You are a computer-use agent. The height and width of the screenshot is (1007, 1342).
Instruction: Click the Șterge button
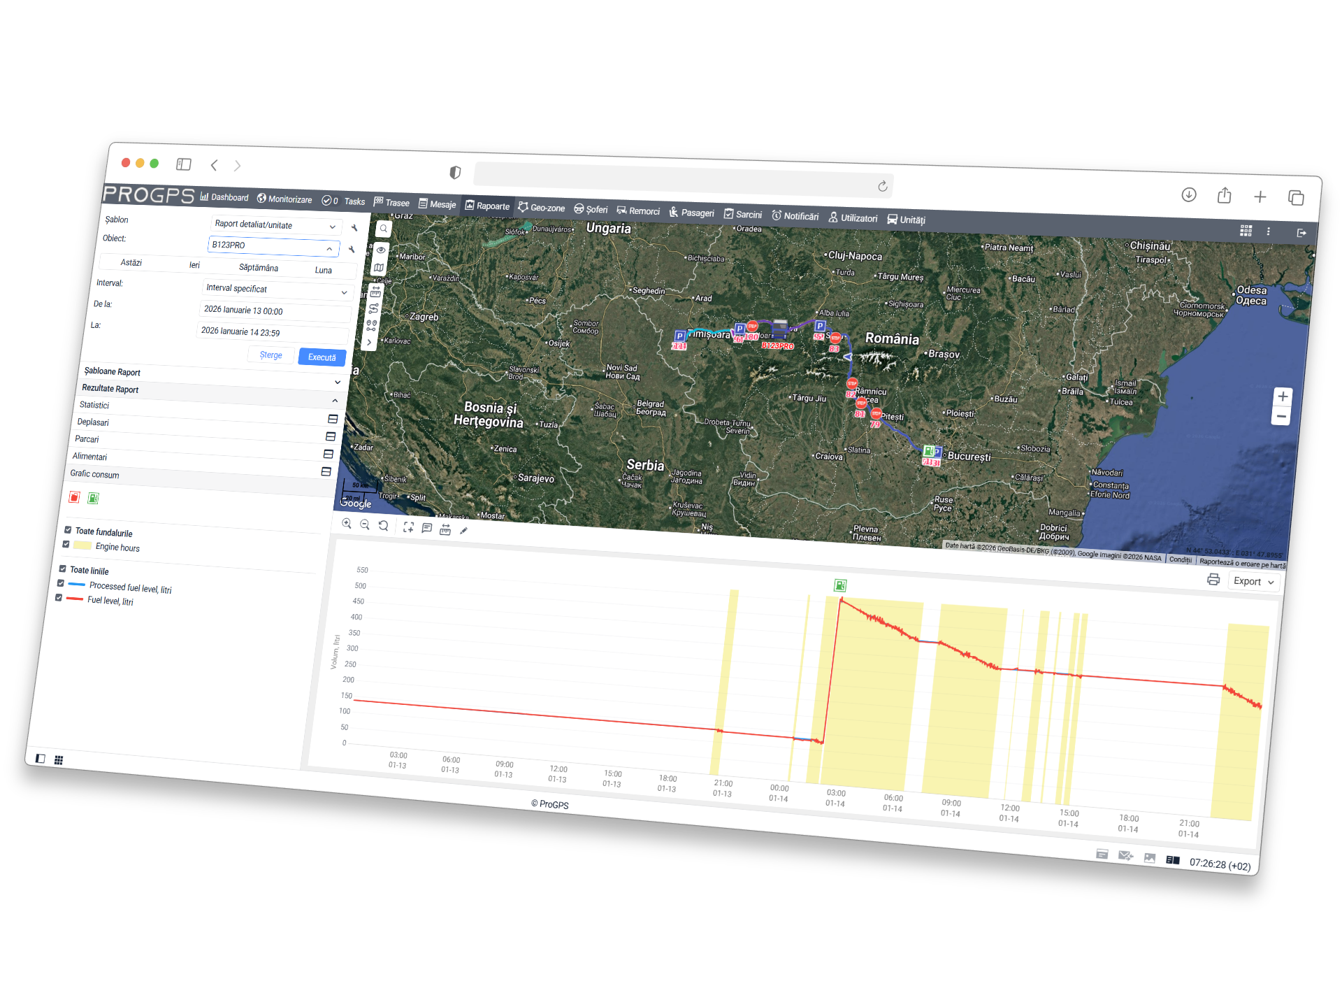click(270, 355)
